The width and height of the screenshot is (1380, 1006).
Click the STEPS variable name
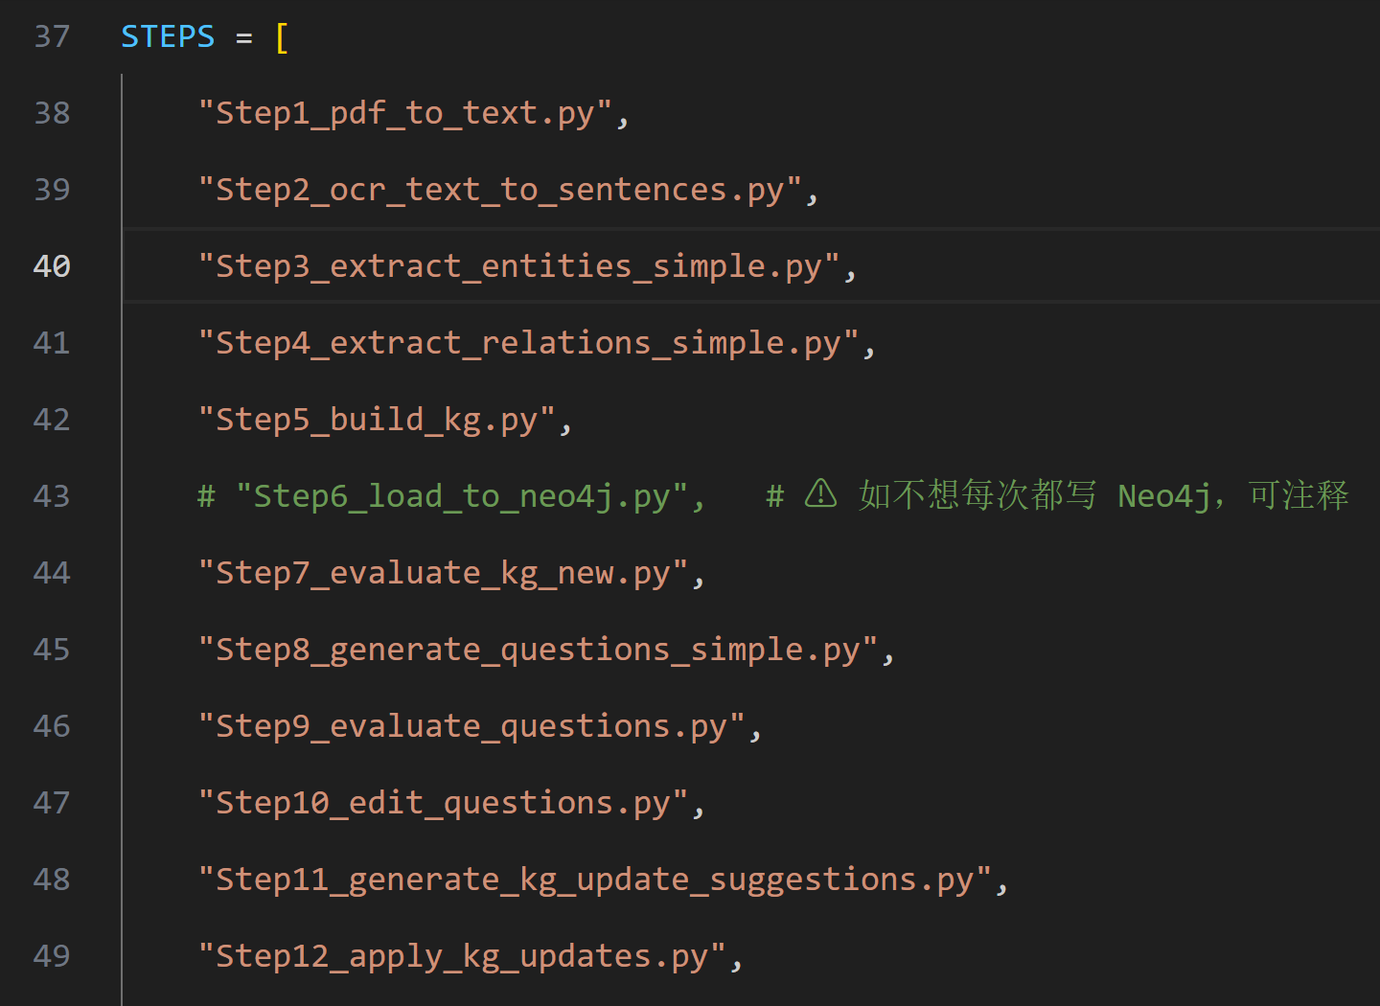point(168,36)
